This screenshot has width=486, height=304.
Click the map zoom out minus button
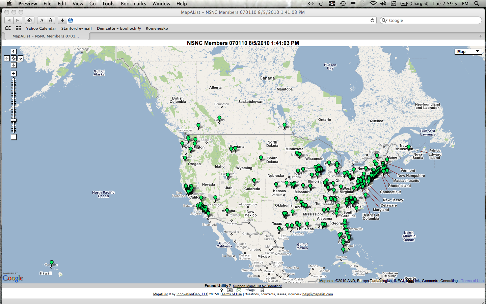coord(13,137)
